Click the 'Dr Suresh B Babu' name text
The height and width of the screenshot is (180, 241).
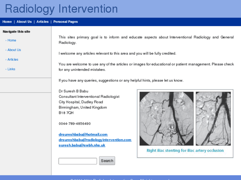pos(74,91)
